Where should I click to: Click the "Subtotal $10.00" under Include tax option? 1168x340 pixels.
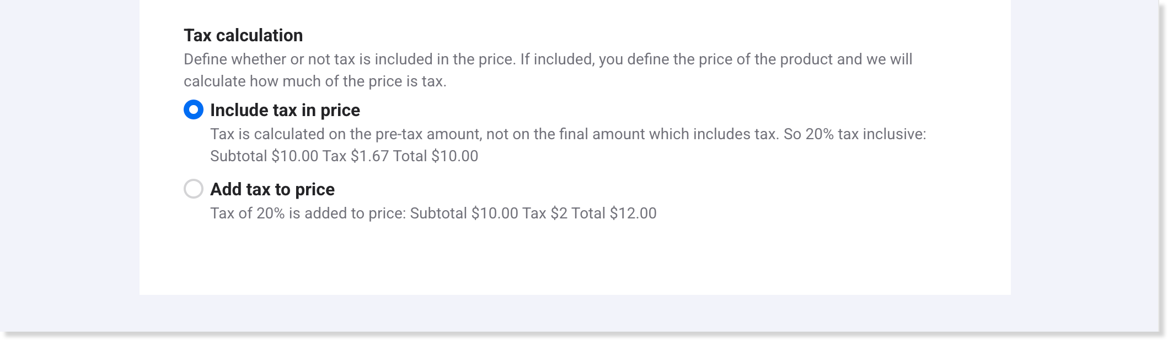tap(264, 156)
